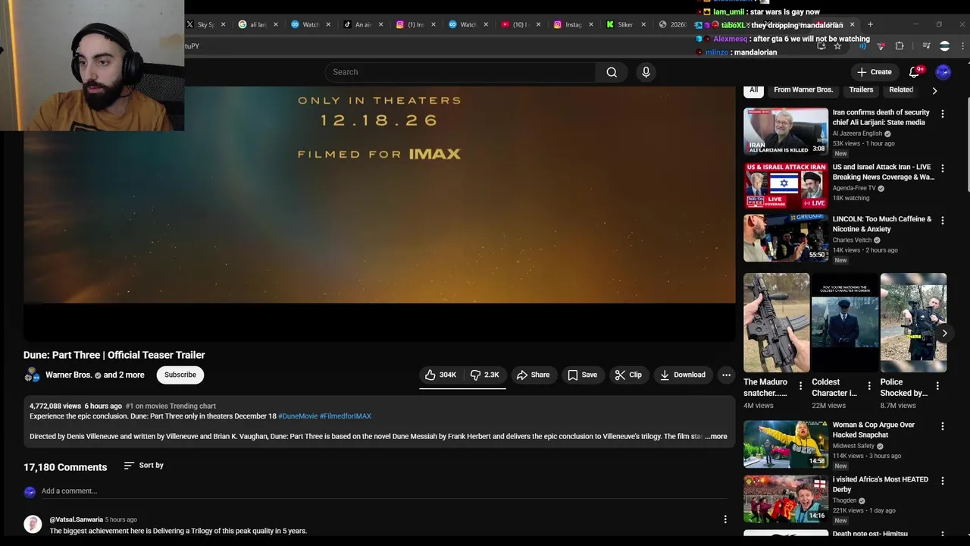
Task: Clip the video with scissors button
Action: (x=628, y=375)
